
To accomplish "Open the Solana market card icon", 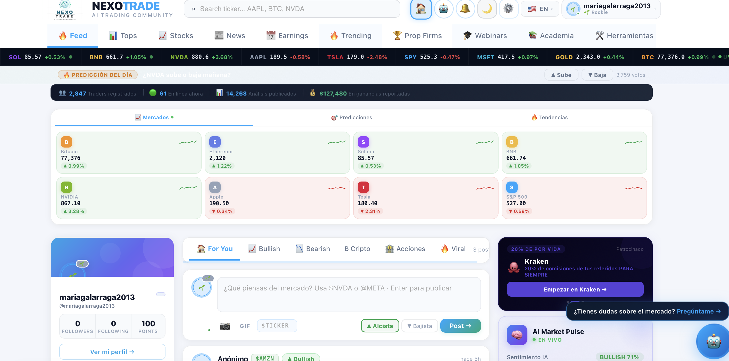I will pyautogui.click(x=363, y=142).
